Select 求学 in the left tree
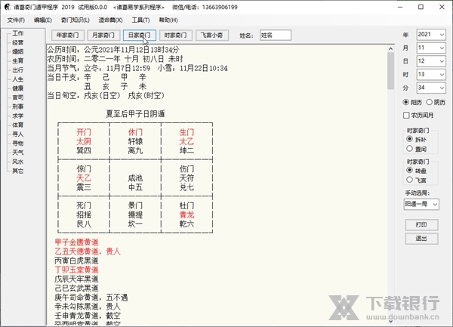This screenshot has width=453, height=327. (17, 116)
